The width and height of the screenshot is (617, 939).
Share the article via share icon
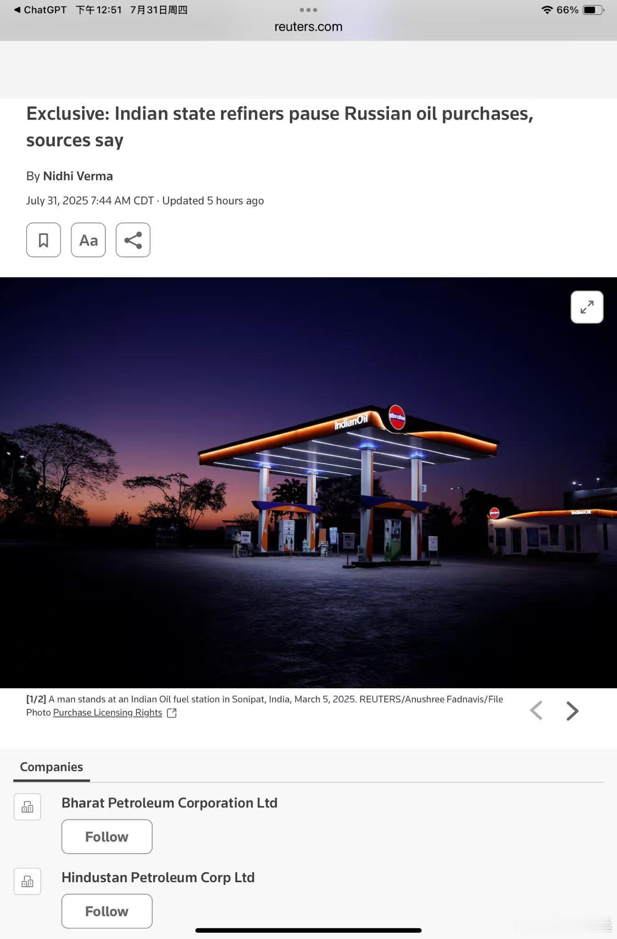click(x=133, y=240)
